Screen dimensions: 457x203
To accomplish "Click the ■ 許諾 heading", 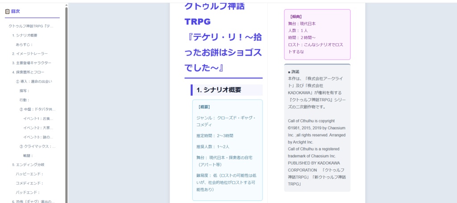I will pyautogui.click(x=294, y=72).
